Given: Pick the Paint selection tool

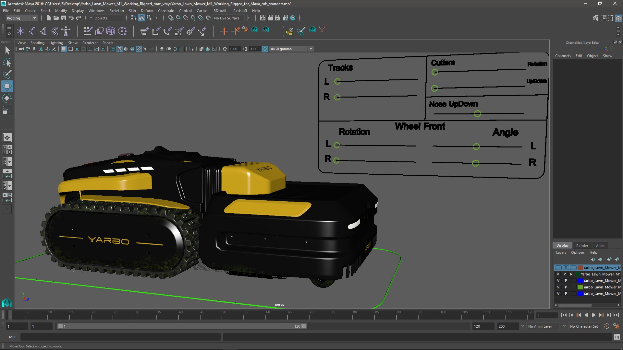Looking at the screenshot, I should (x=7, y=74).
